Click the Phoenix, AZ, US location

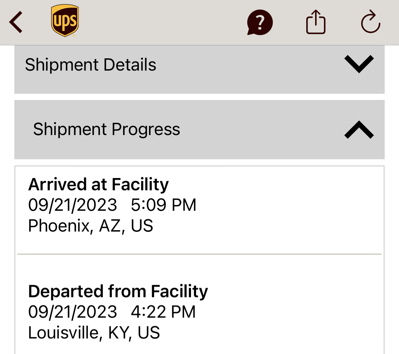pyautogui.click(x=91, y=226)
